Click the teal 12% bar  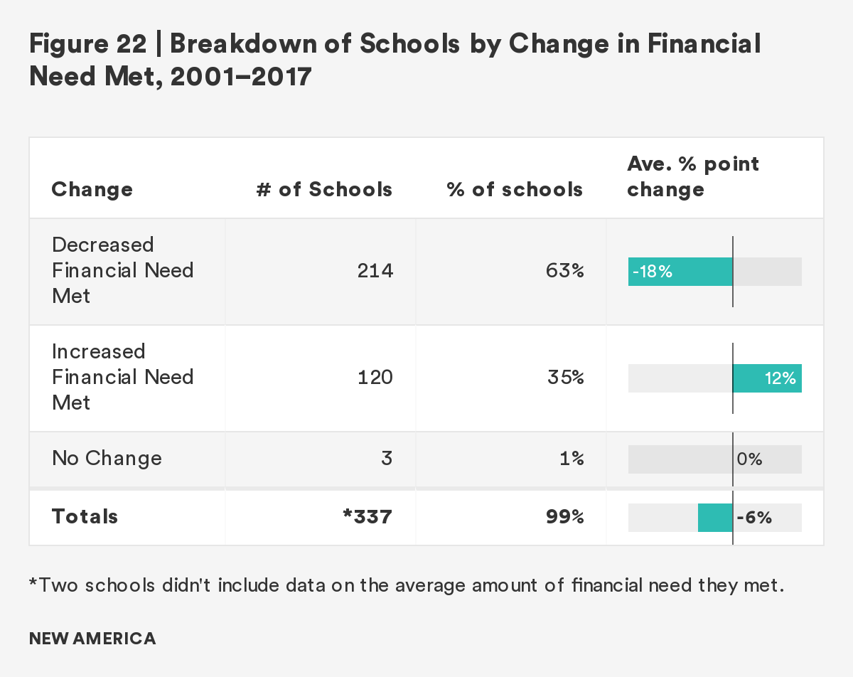tap(767, 378)
